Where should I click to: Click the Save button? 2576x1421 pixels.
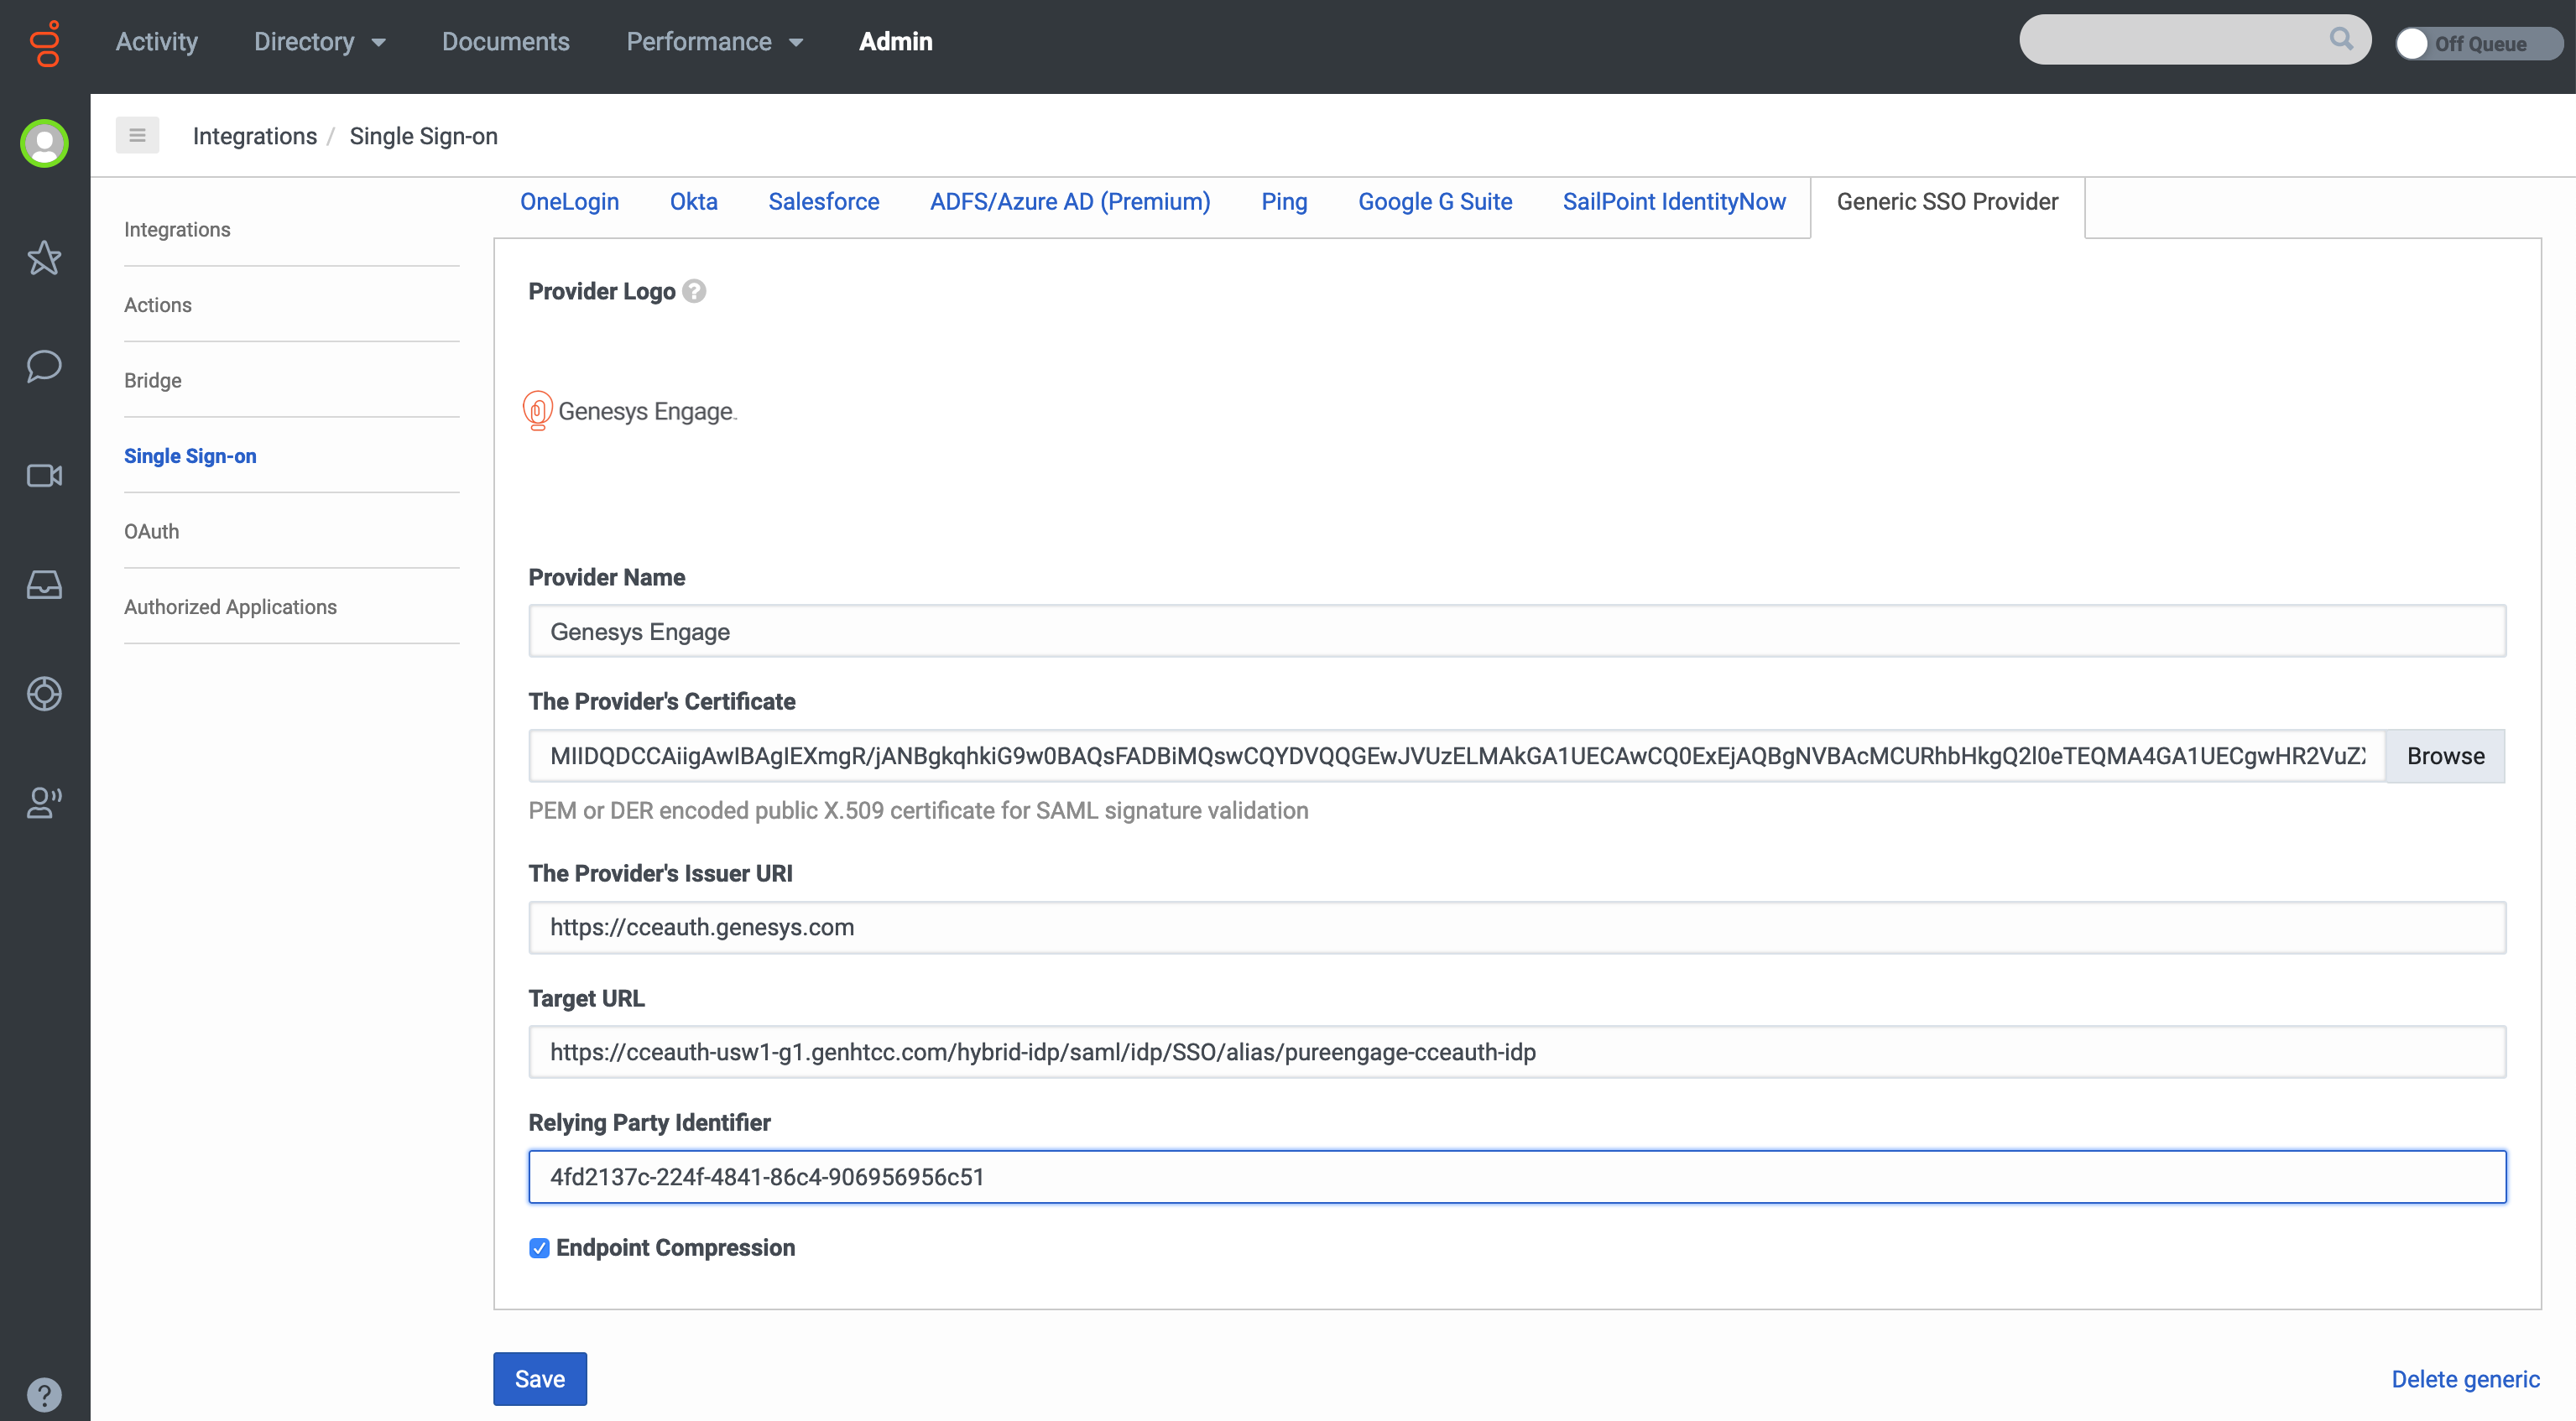pos(540,1379)
